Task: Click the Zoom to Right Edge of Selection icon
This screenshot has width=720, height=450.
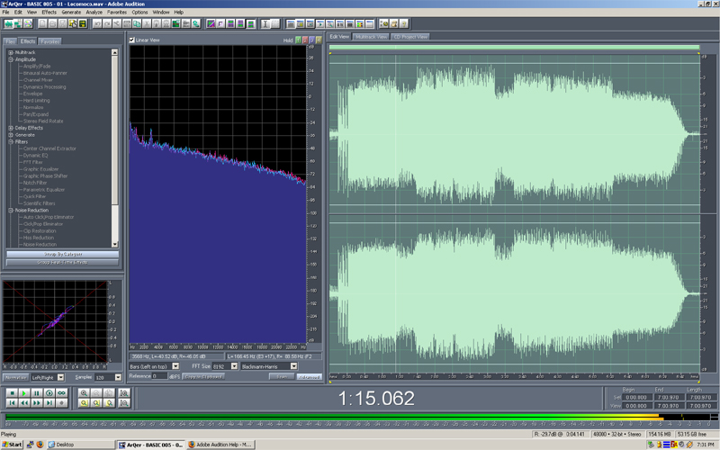Action: click(x=109, y=403)
